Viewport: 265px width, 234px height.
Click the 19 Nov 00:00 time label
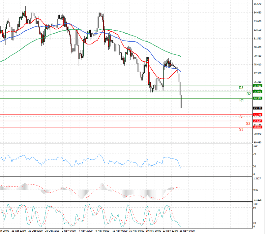(153, 231)
